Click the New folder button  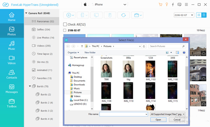coord(90,53)
